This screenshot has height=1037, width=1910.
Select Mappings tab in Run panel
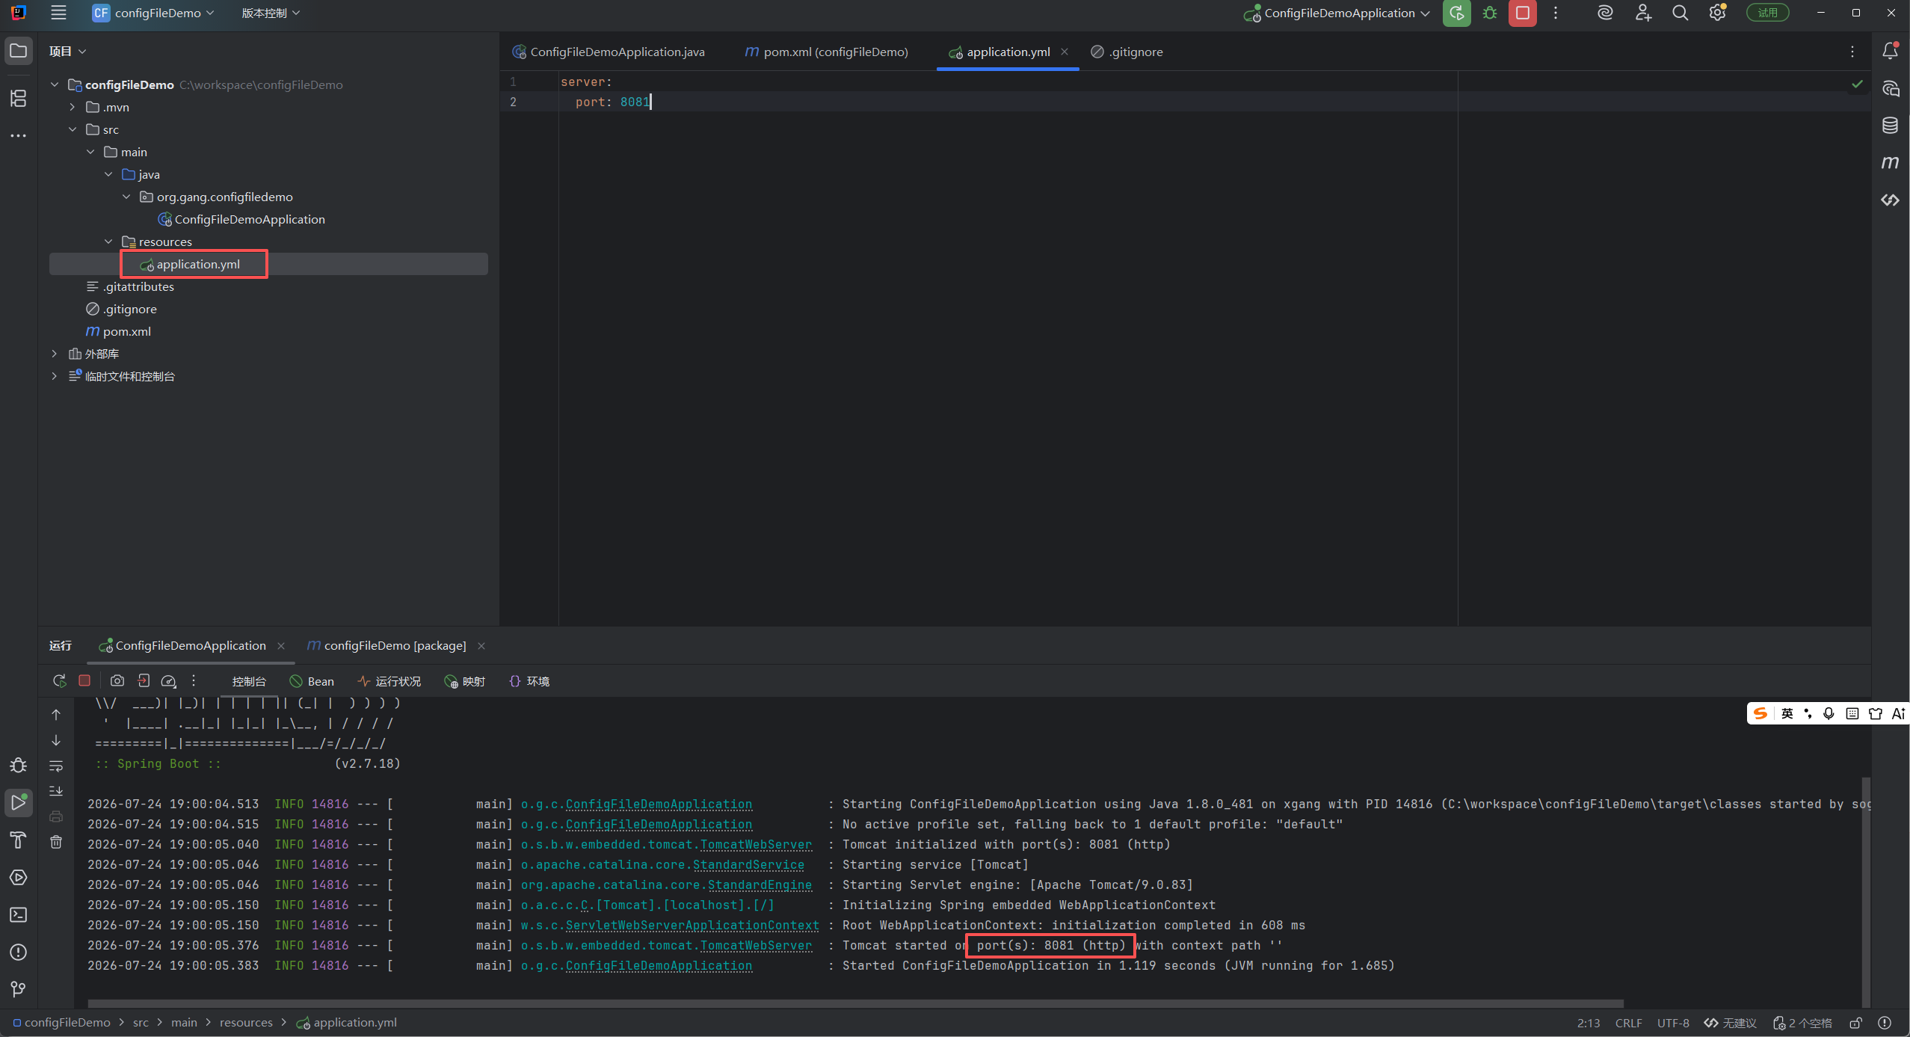click(x=464, y=681)
